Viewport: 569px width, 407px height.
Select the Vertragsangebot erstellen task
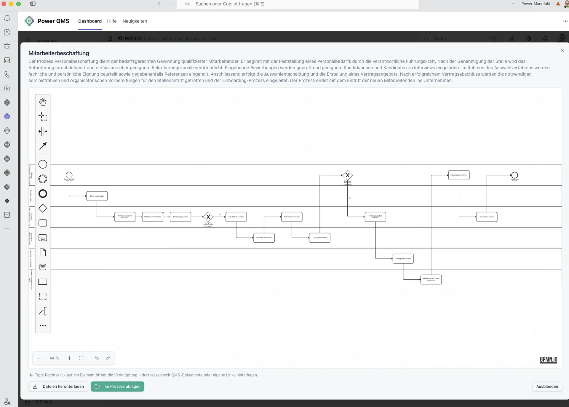(375, 217)
